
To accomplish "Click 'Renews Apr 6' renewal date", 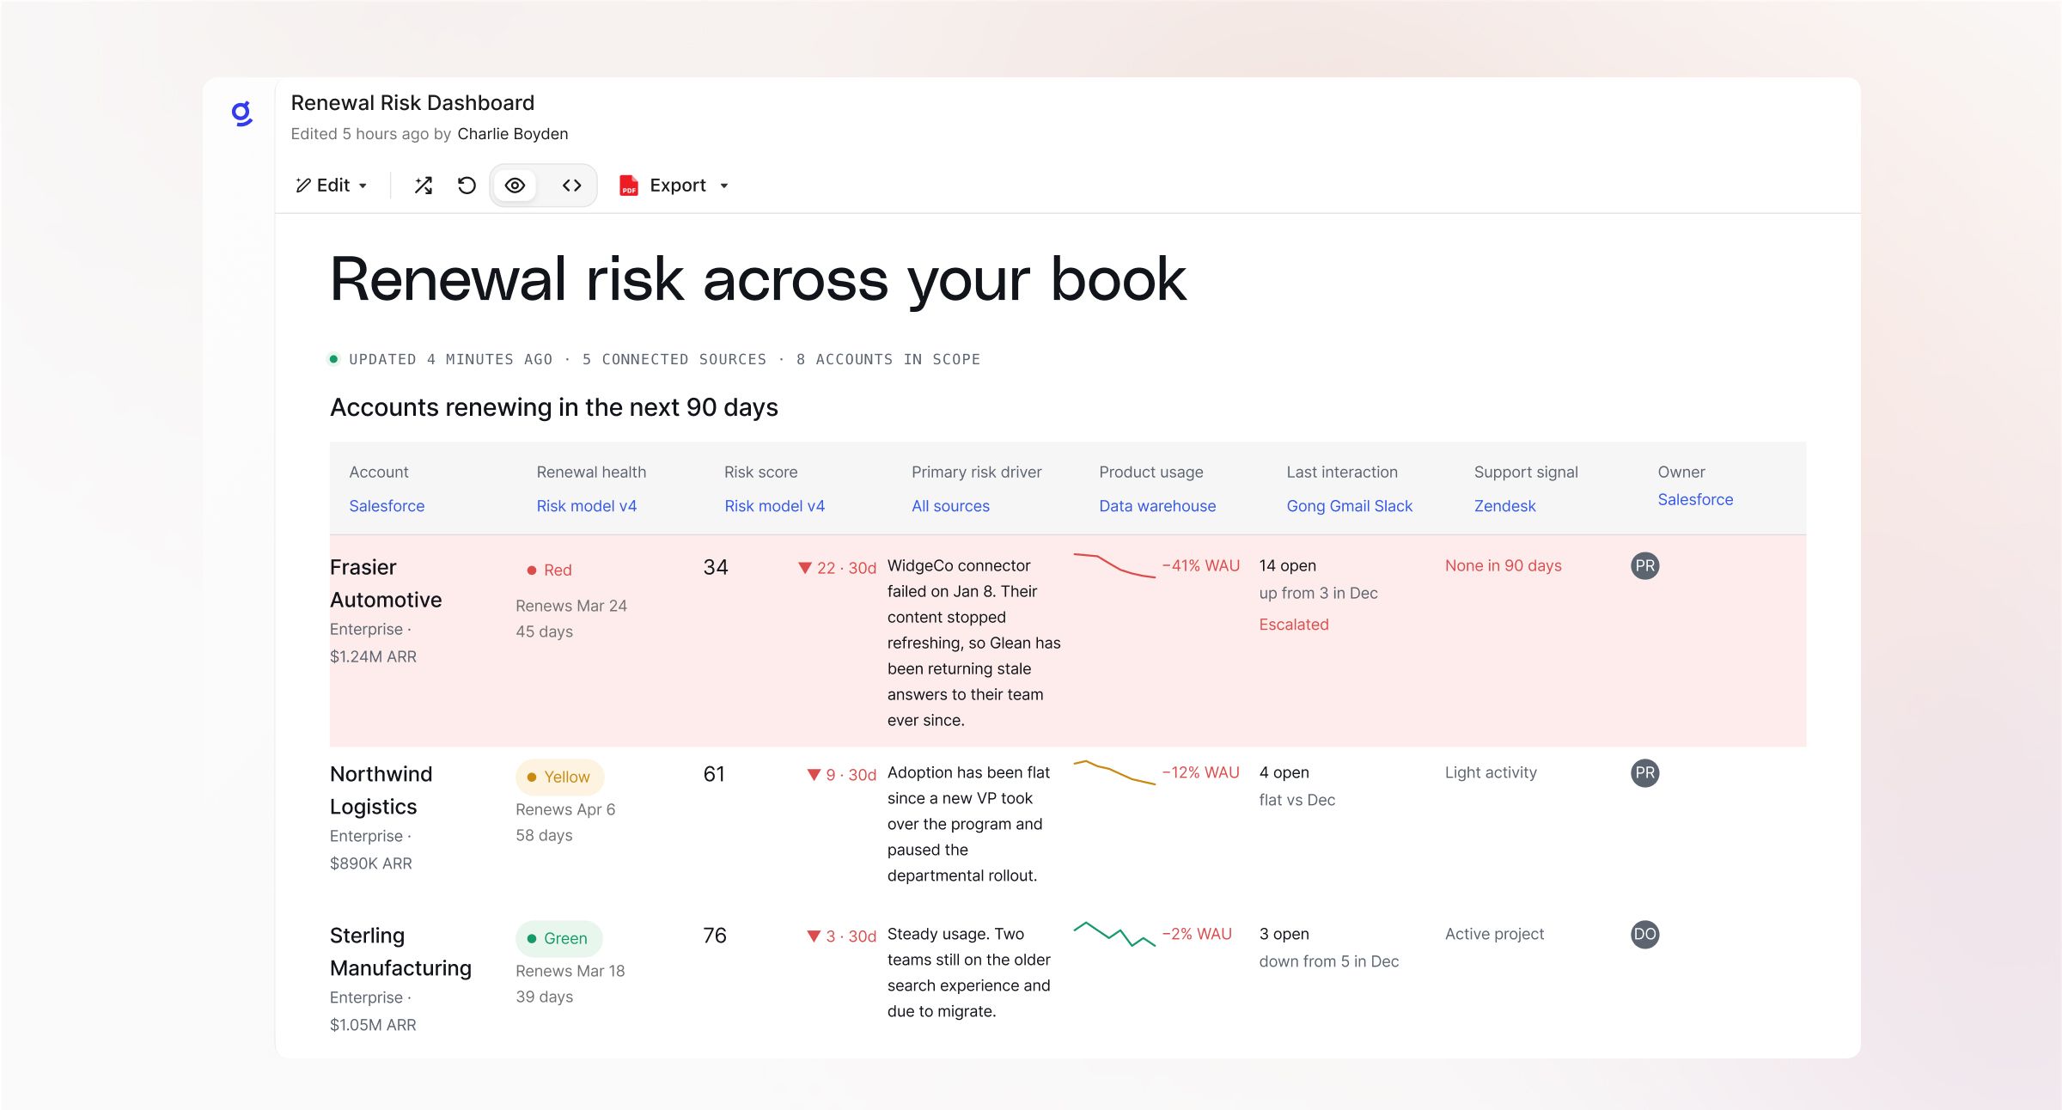I will pyautogui.click(x=565, y=809).
